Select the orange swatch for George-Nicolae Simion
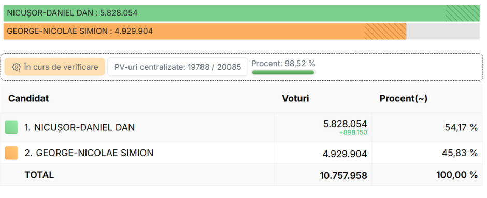487x198 pixels. point(11,153)
